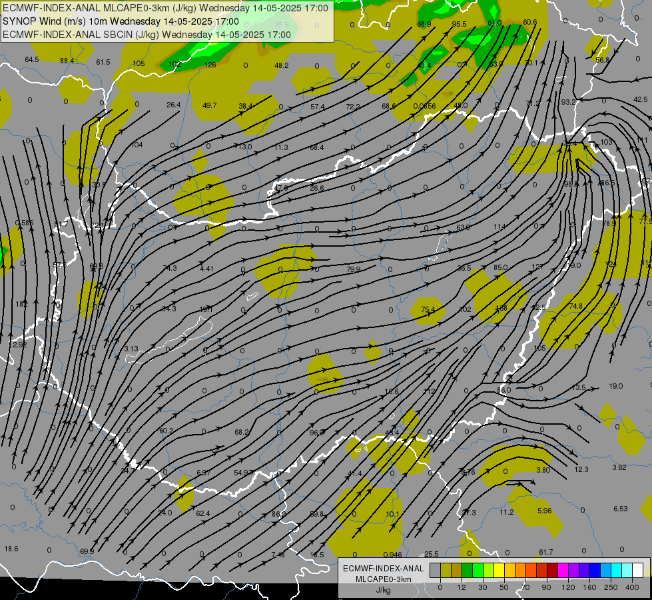Image resolution: width=652 pixels, height=600 pixels.
Task: Click the legend tick label '12'
Action: point(461,587)
